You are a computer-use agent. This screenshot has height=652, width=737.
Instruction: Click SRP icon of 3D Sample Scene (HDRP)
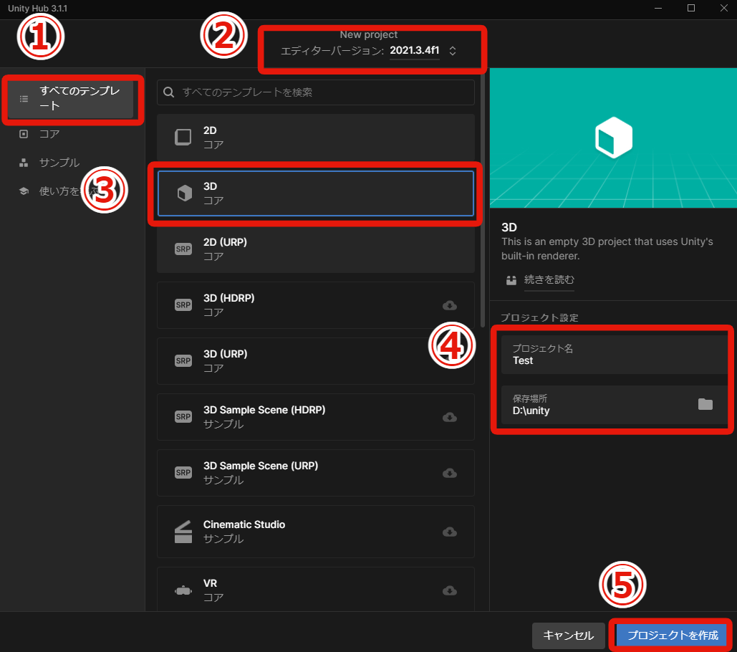pyautogui.click(x=183, y=417)
